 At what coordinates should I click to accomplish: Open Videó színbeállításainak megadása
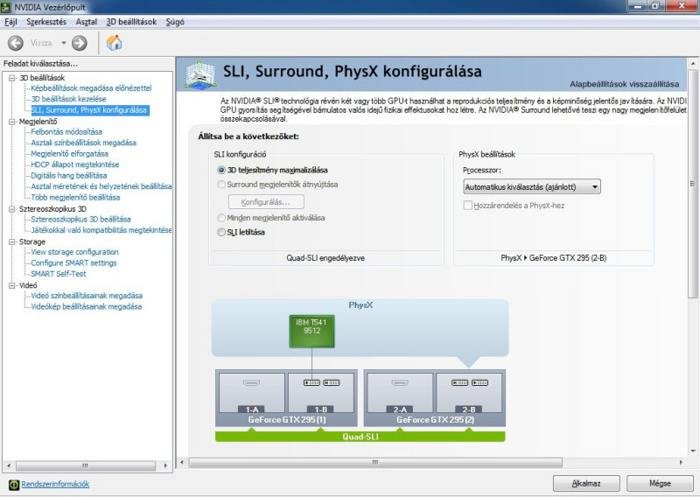tap(87, 296)
